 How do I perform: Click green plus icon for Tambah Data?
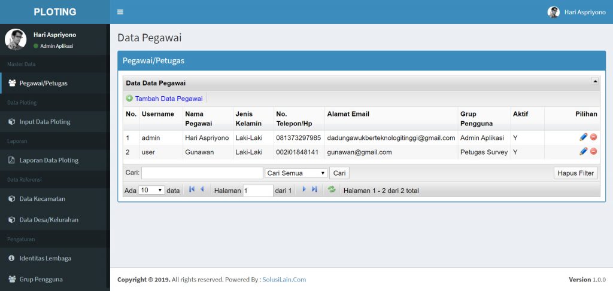129,99
